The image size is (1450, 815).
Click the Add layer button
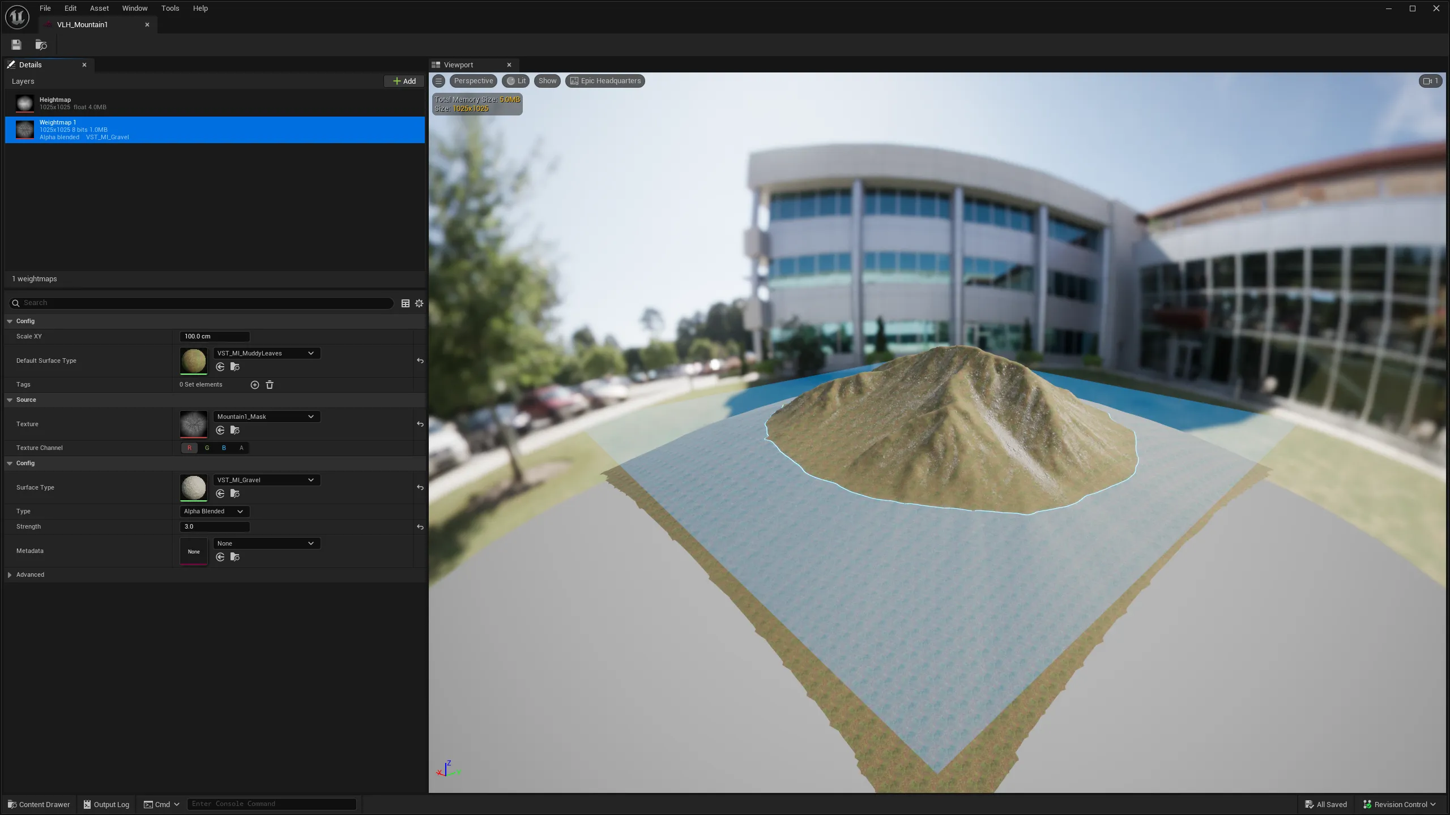(404, 81)
